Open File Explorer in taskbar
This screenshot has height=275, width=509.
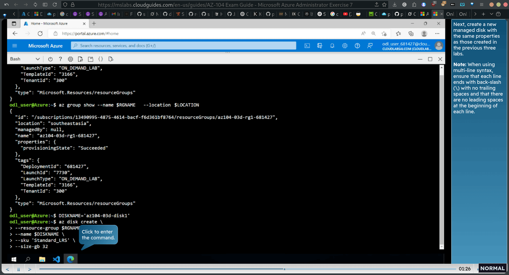coord(42,259)
